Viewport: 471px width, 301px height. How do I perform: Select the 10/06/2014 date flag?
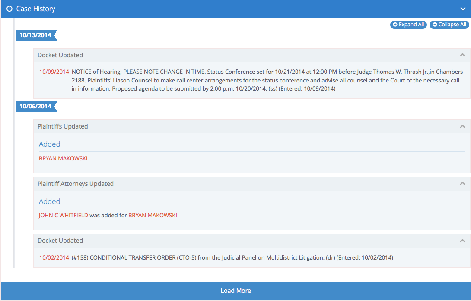(35, 106)
